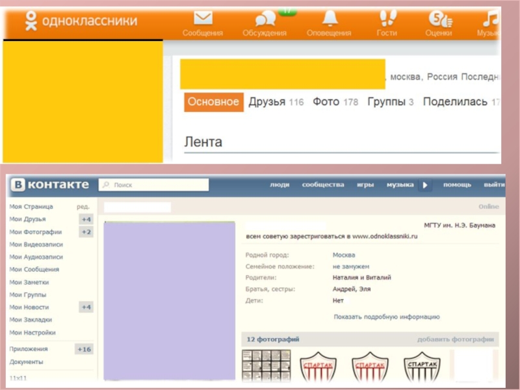520x390 pixels.
Task: Open люди in VK top menu
Action: click(x=279, y=185)
